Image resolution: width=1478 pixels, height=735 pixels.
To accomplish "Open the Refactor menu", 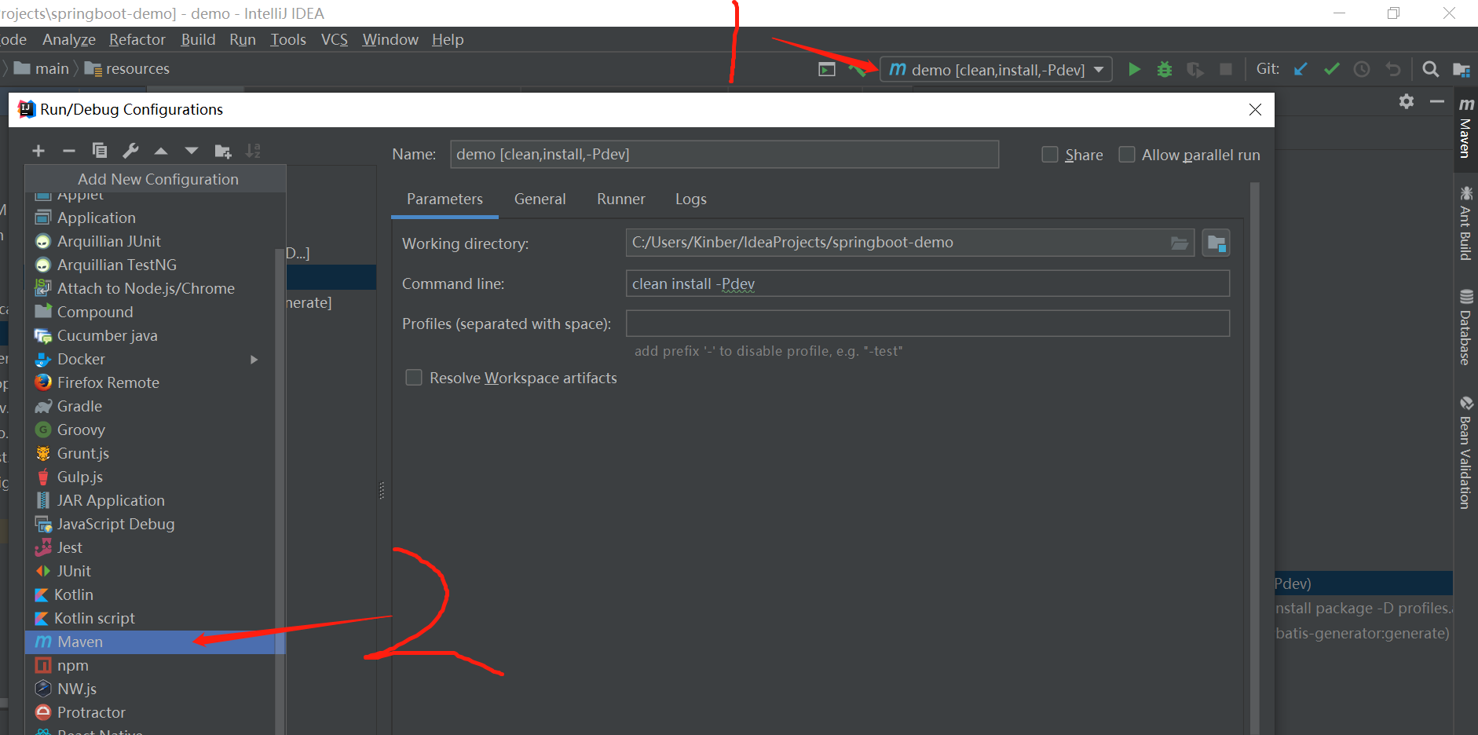I will coord(137,39).
